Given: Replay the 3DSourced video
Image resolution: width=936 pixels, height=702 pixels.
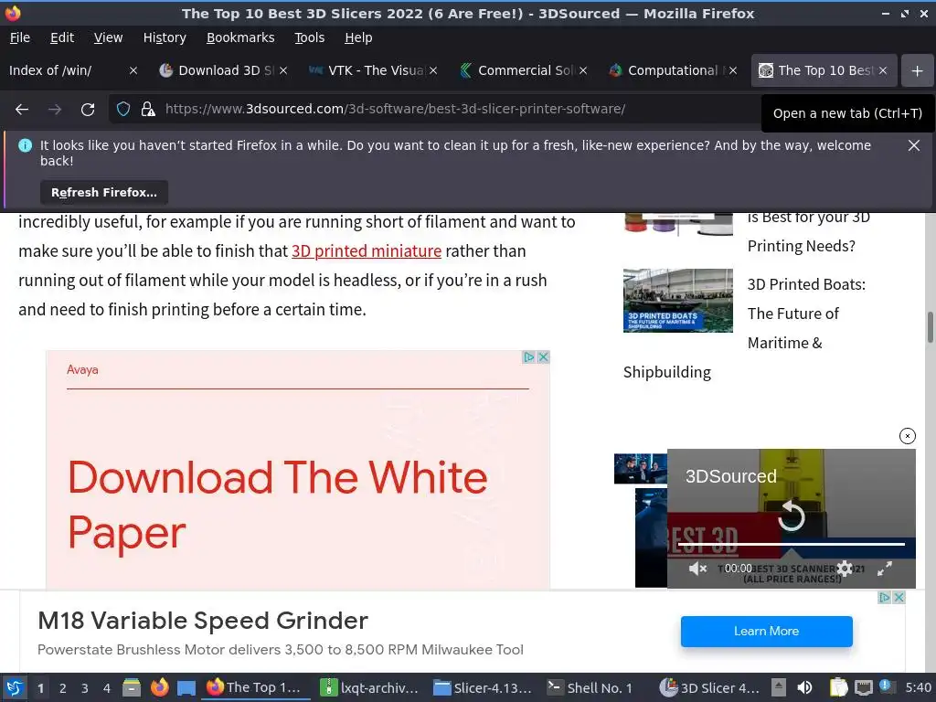Looking at the screenshot, I should 792,516.
